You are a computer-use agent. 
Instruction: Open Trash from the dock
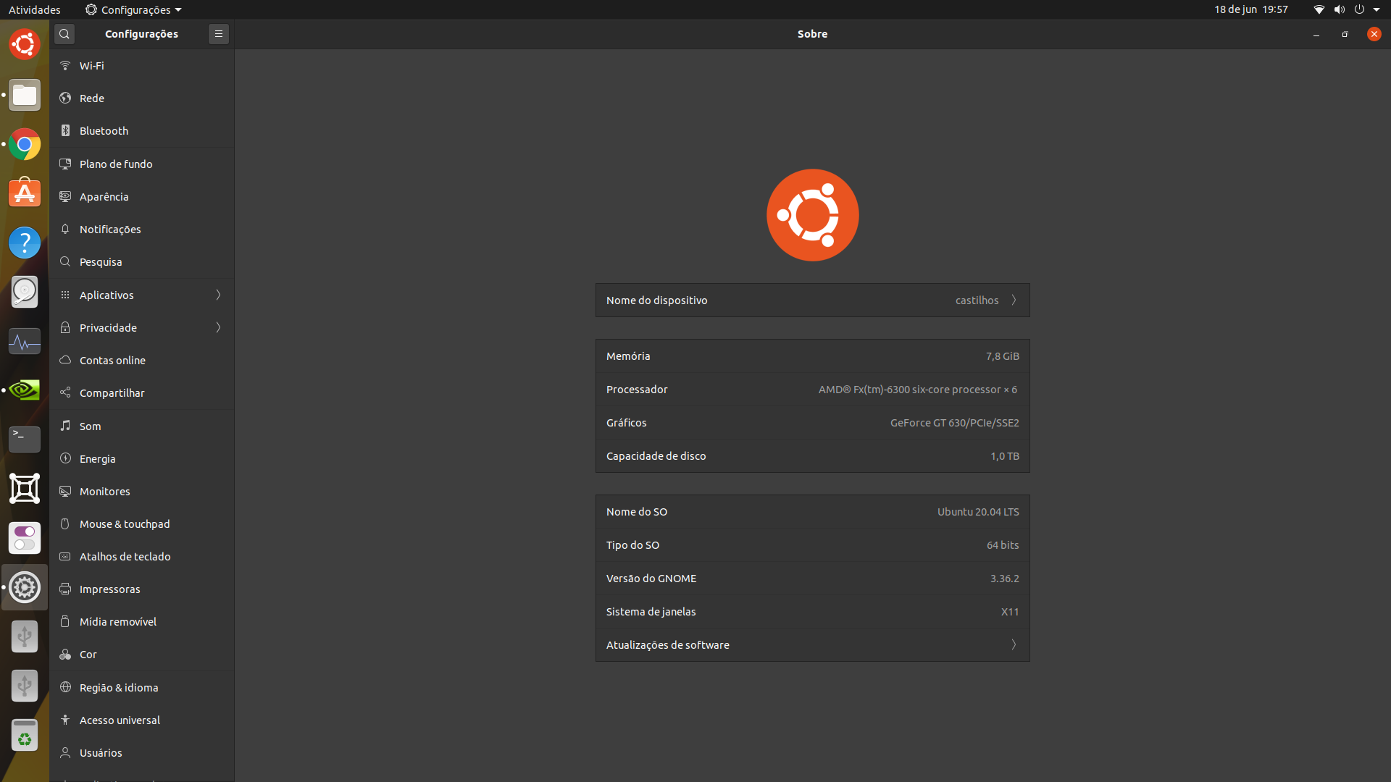point(25,736)
